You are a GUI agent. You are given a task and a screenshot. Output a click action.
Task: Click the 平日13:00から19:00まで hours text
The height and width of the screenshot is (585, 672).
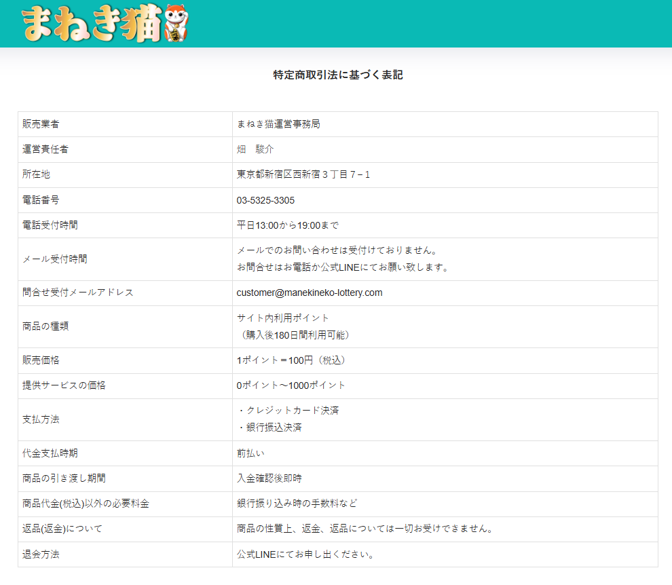coord(287,225)
